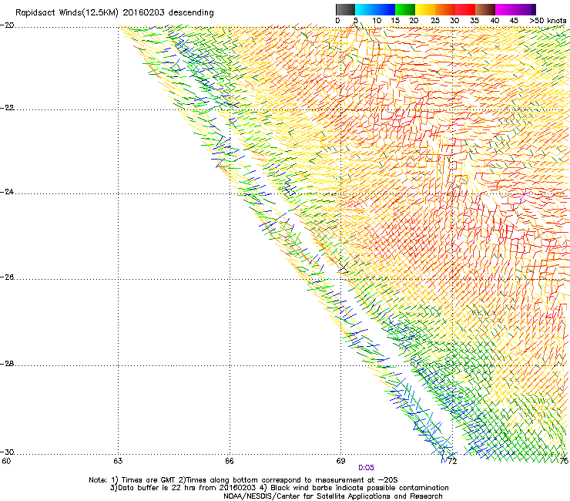Image resolution: width=570 pixels, height=501 pixels.
Task: Click the Rapidscat Winds title text
Action: (x=115, y=12)
